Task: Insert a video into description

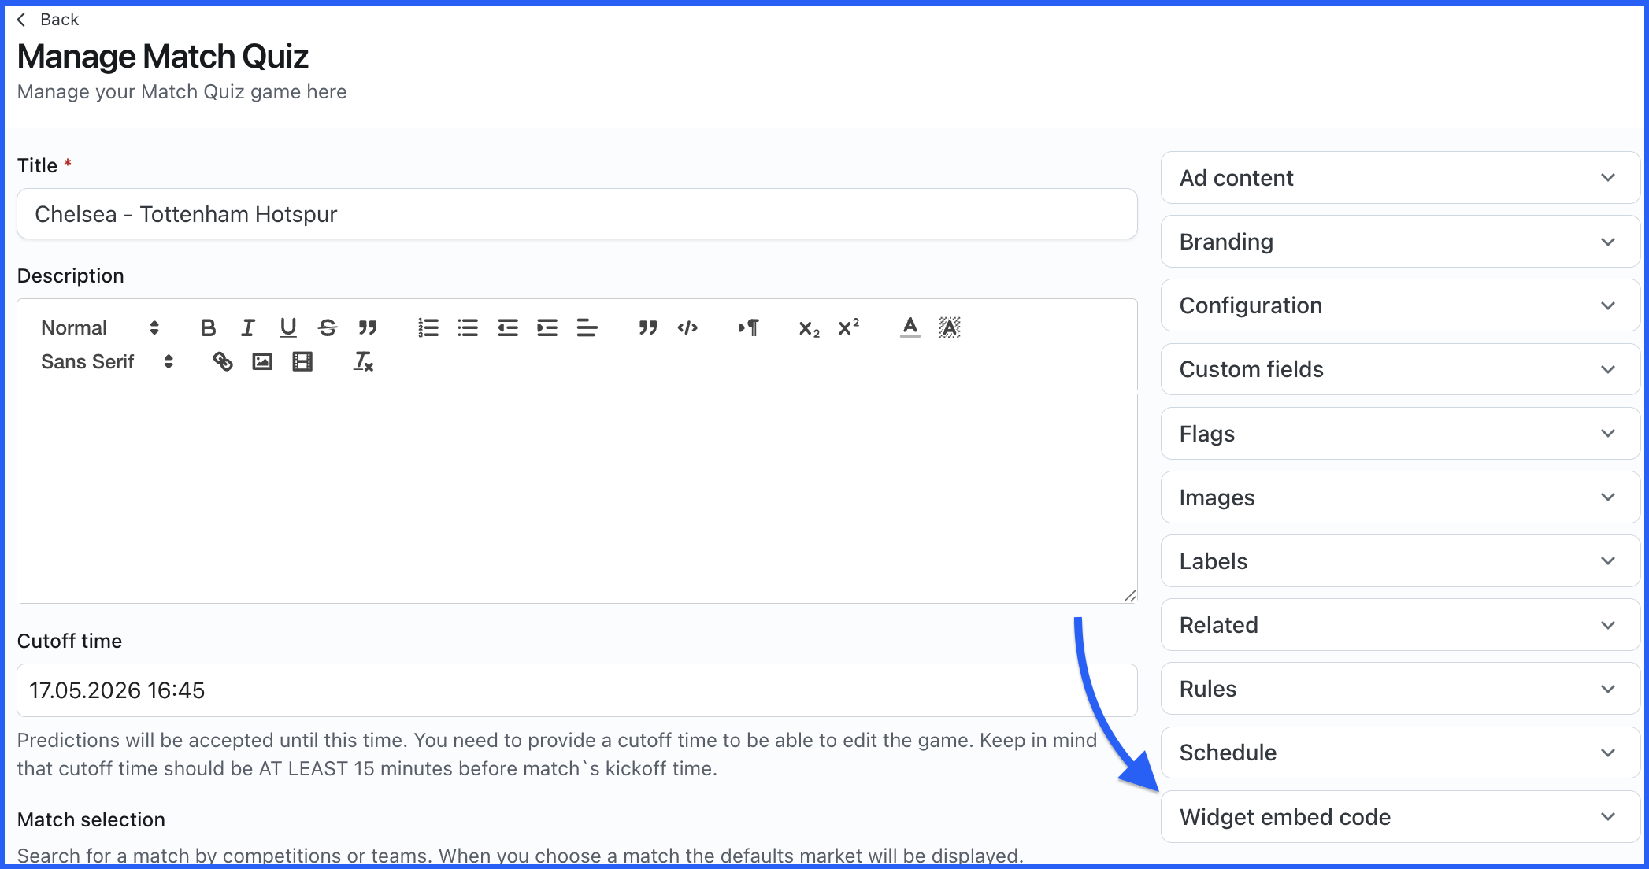Action: point(302,362)
